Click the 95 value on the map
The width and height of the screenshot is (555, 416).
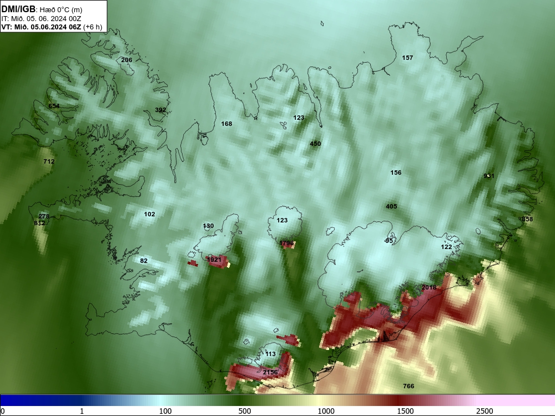point(389,241)
